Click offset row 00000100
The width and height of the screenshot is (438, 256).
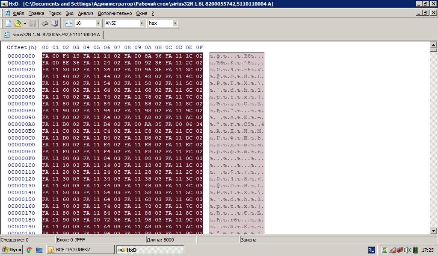click(x=21, y=165)
